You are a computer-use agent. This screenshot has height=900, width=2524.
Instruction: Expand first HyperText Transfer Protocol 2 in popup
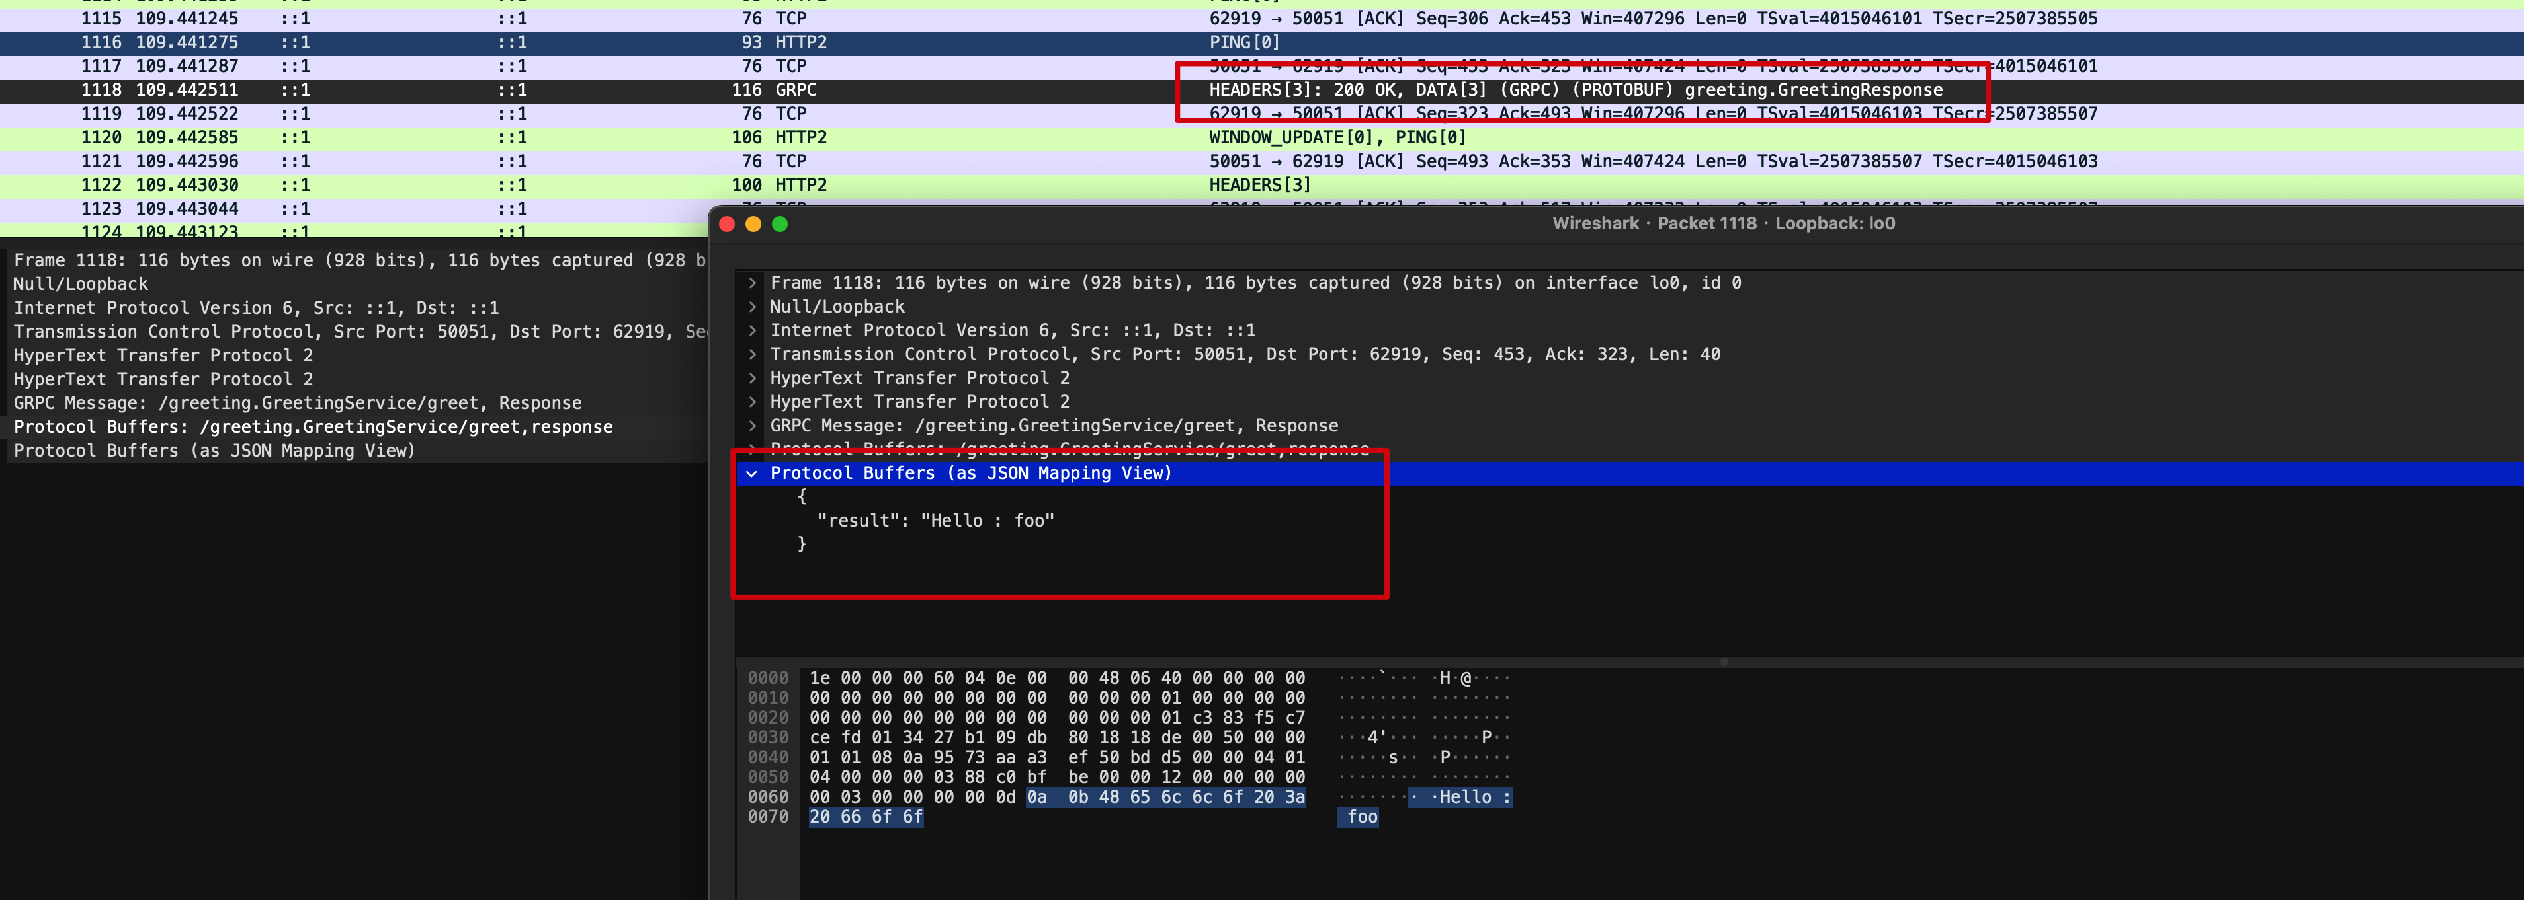pos(751,378)
